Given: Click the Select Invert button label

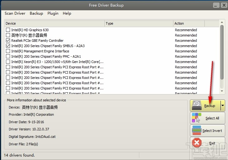Looking at the screenshot, I should (212, 131).
